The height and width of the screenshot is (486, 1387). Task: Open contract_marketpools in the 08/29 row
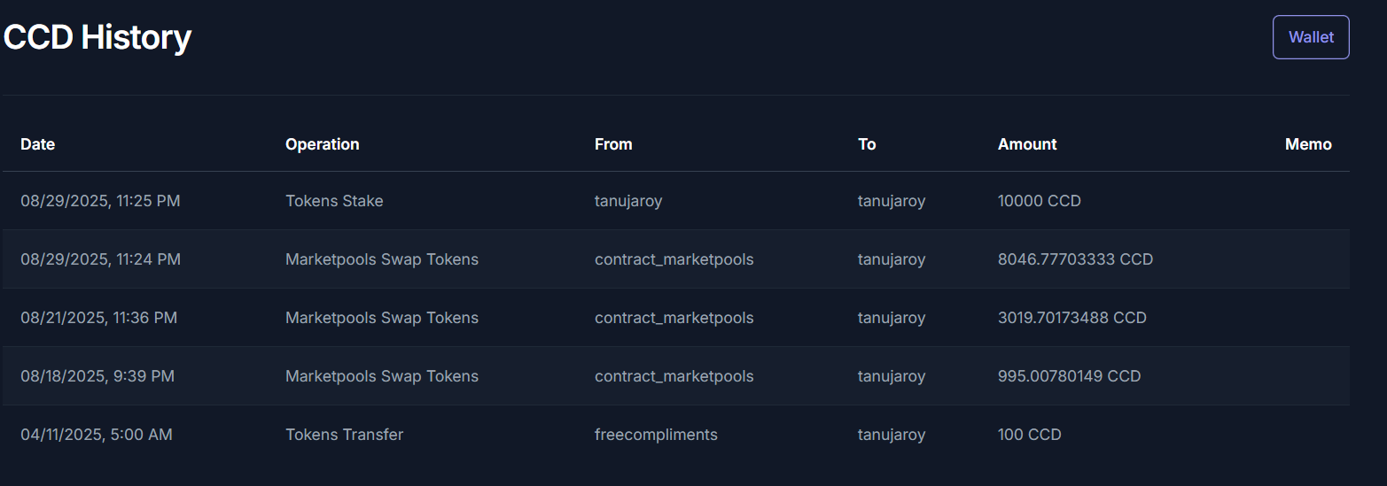tap(674, 259)
